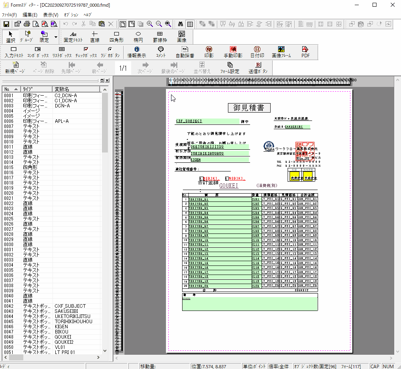Choose the 手動印影 manual stamp tool
401x369 pixels.
233,52
